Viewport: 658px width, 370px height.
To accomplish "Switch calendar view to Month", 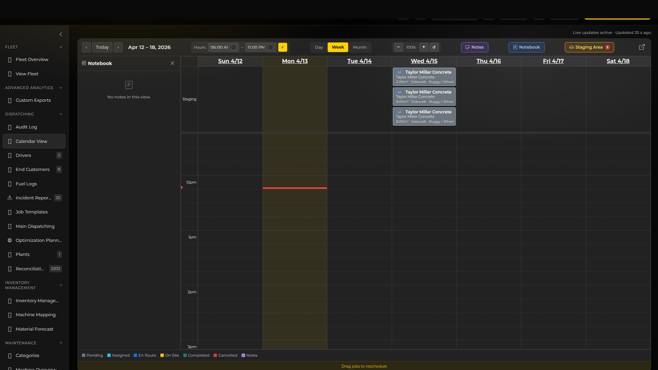I will coord(360,47).
